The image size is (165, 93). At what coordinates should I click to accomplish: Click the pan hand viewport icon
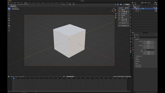116,16
